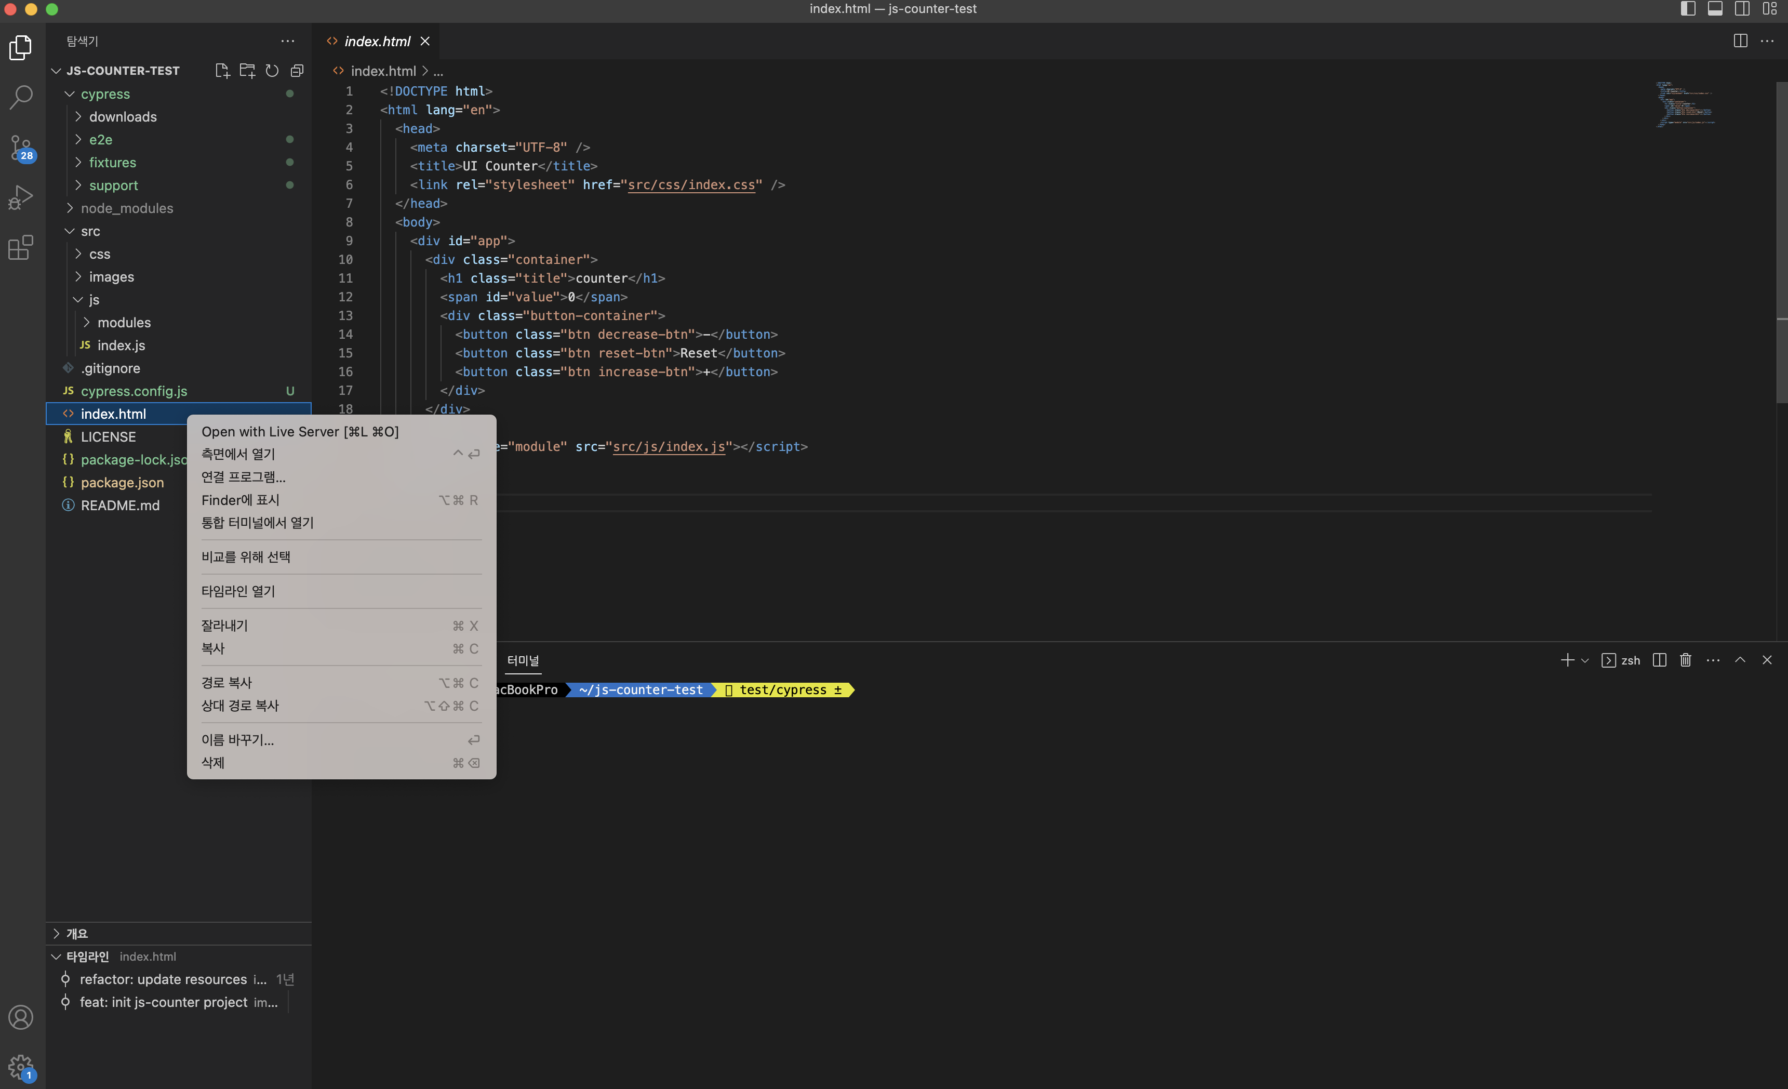This screenshot has width=1788, height=1089.
Task: Close the index.html editor tab
Action: coord(425,42)
